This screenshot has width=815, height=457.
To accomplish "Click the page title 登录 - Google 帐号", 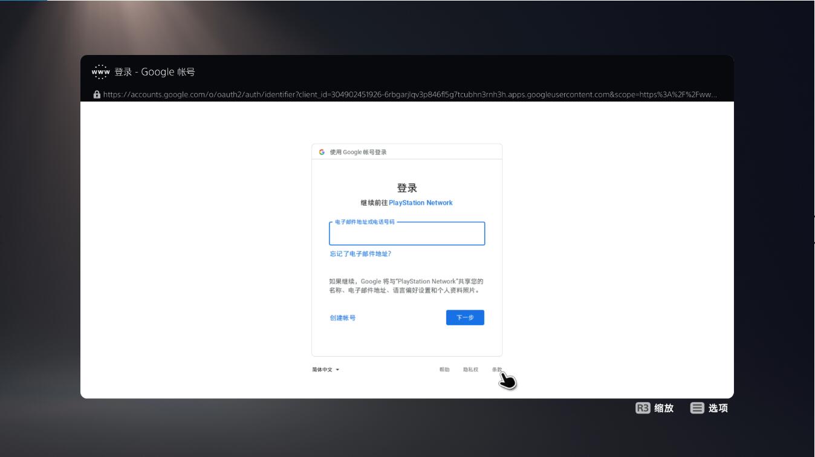I will pyautogui.click(x=155, y=72).
